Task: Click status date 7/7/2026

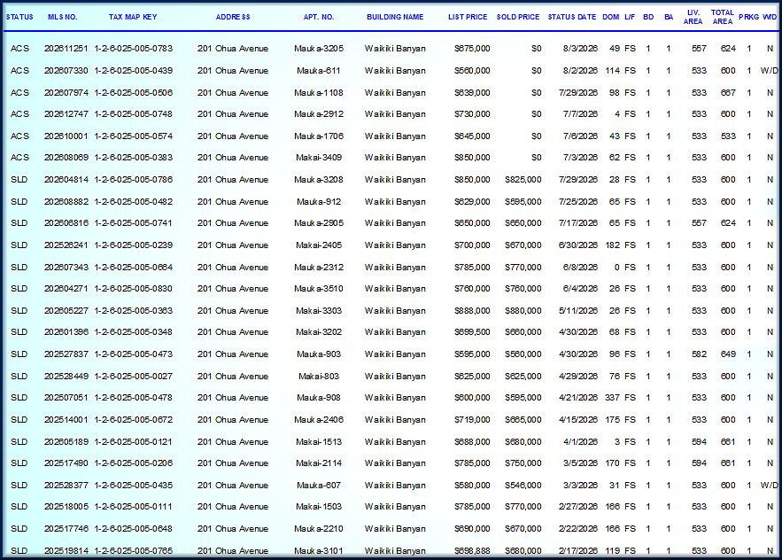Action: [x=580, y=113]
